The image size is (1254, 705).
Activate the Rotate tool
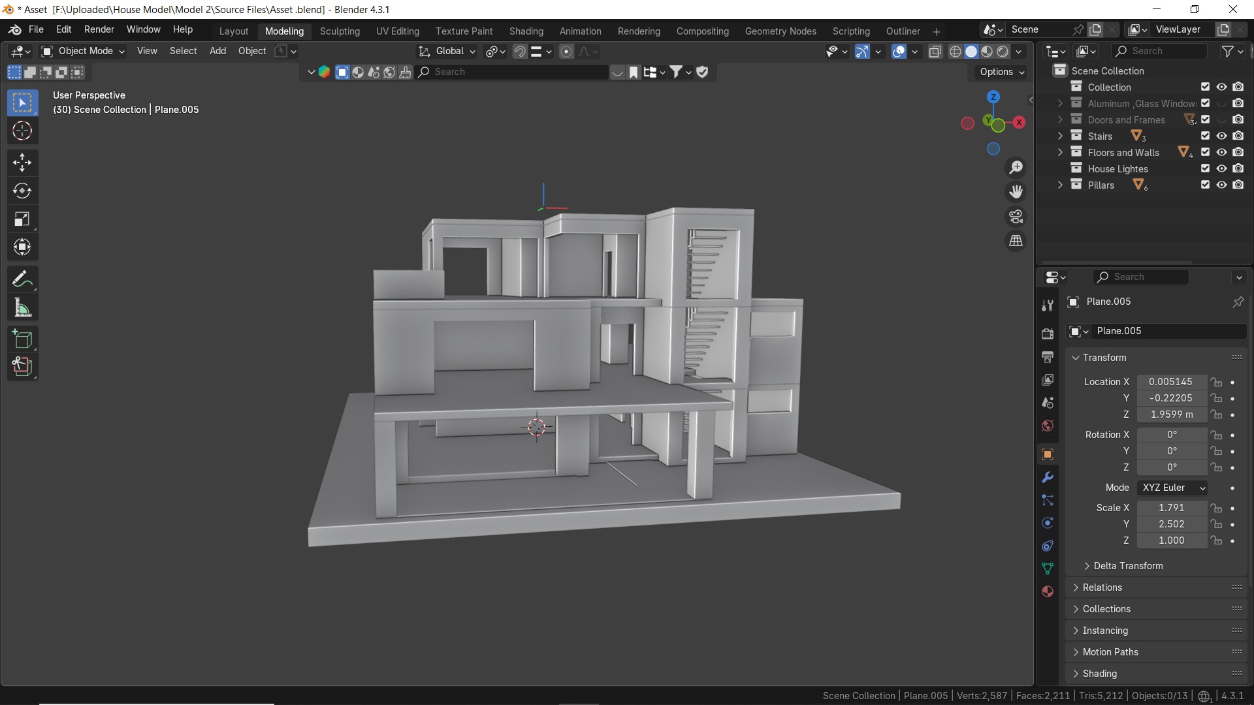tap(22, 191)
